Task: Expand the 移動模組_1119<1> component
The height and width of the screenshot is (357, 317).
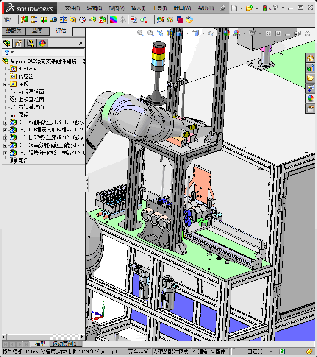Action: (5, 123)
